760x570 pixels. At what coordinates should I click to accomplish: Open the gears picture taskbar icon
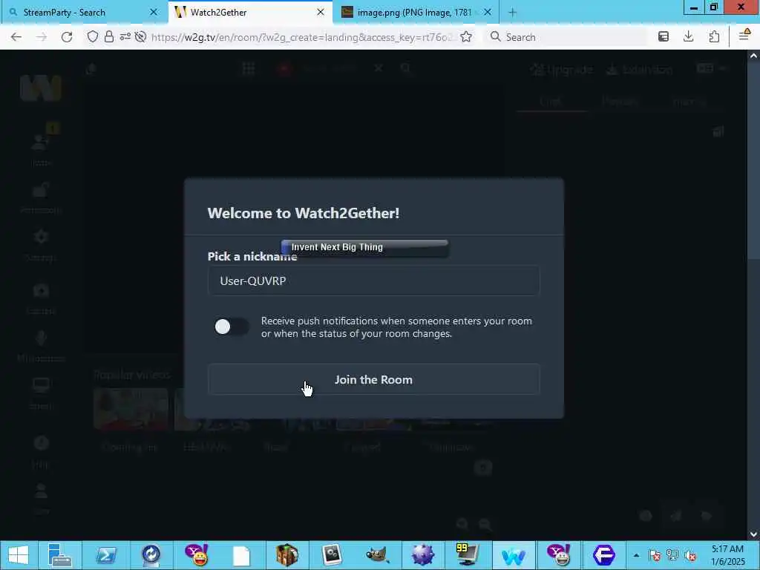(332, 555)
